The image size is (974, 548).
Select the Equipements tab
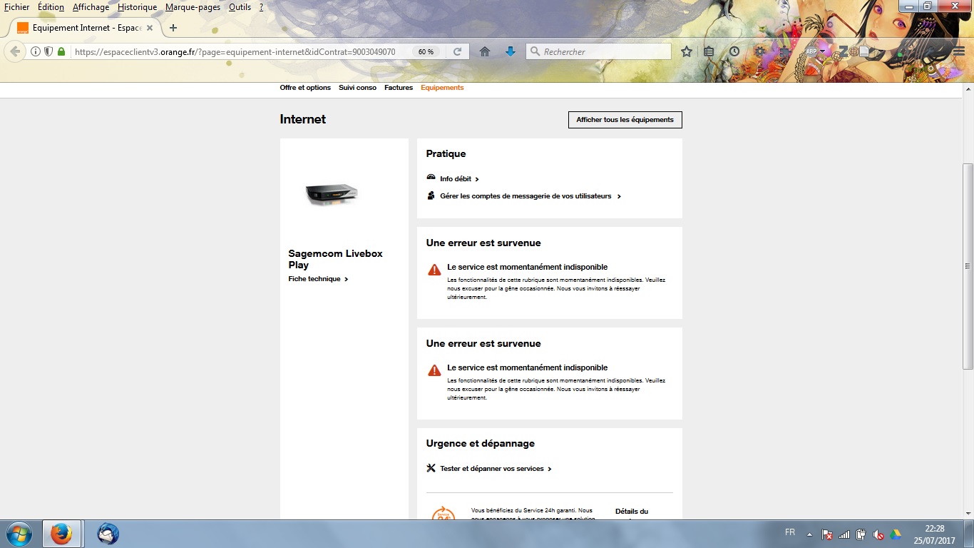click(x=442, y=88)
